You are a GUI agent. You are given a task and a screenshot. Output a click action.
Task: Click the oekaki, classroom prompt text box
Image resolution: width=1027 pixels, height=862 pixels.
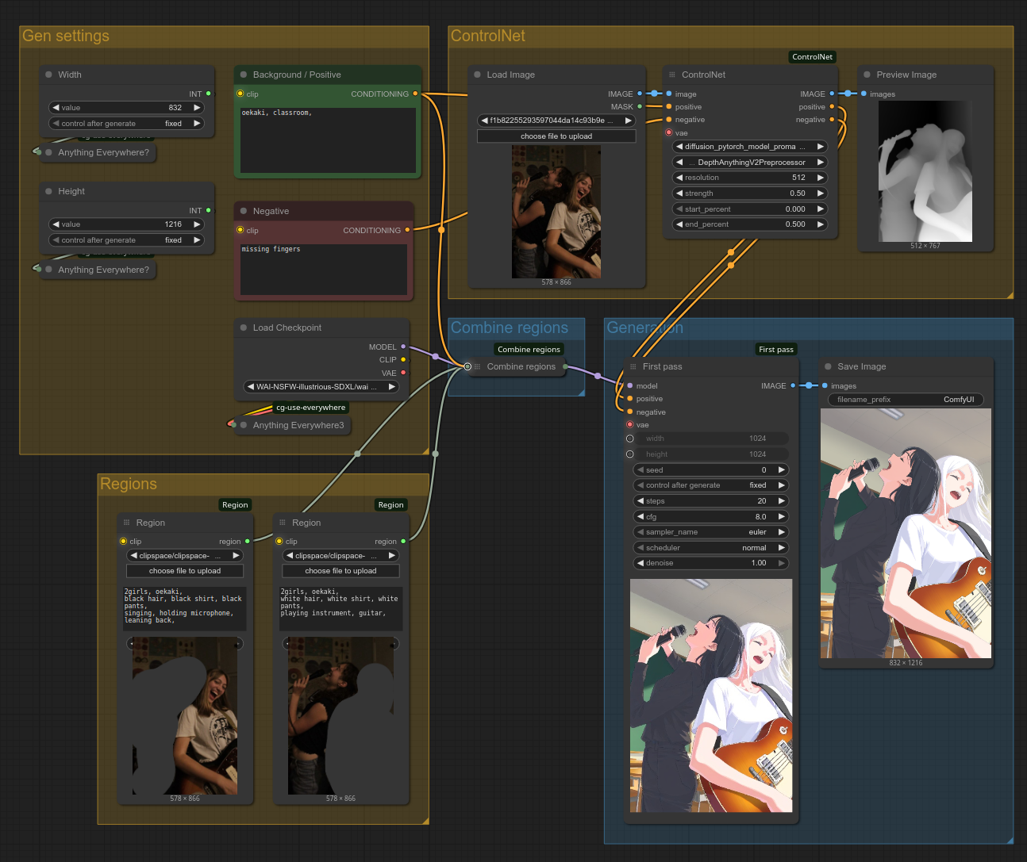coord(328,140)
